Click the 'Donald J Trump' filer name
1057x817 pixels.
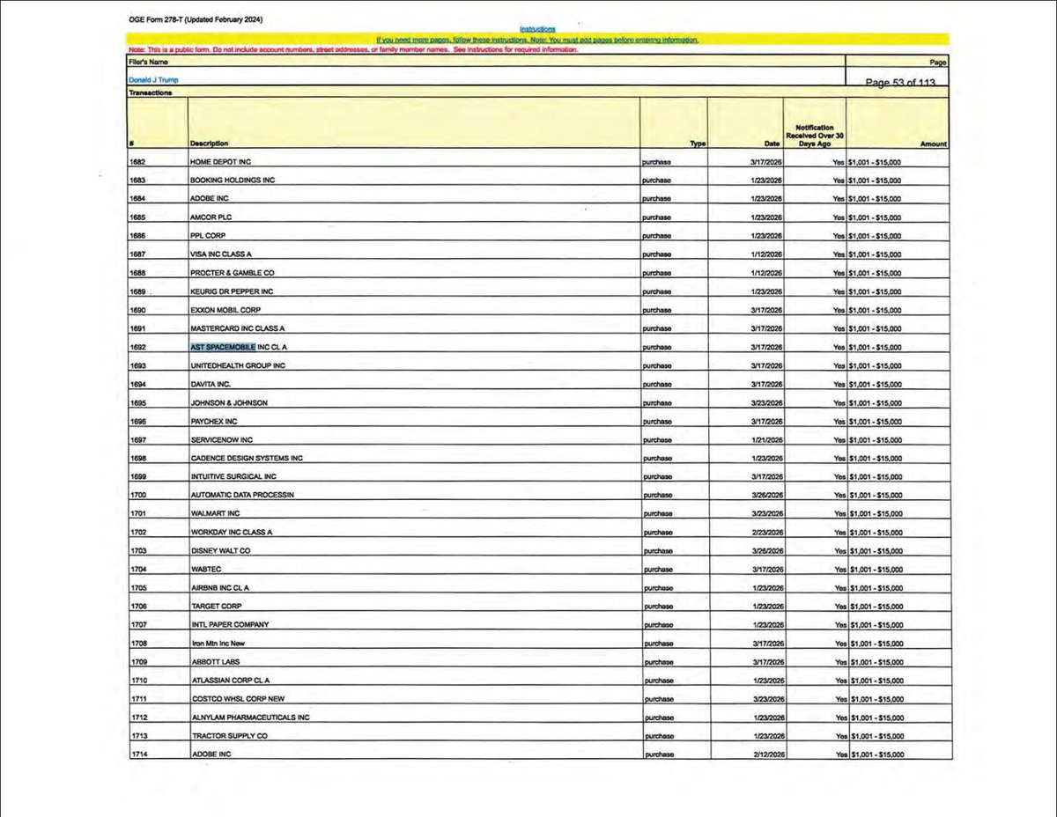click(x=153, y=79)
